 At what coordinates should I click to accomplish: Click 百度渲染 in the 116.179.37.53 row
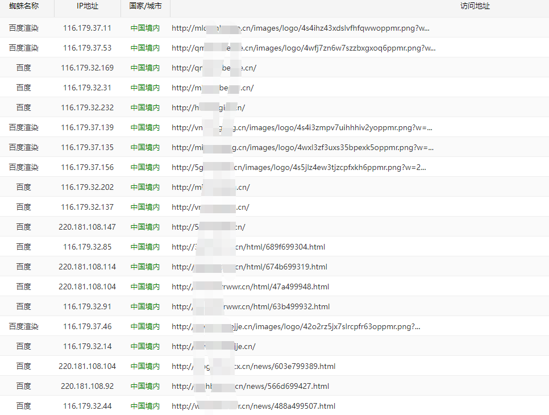24,48
